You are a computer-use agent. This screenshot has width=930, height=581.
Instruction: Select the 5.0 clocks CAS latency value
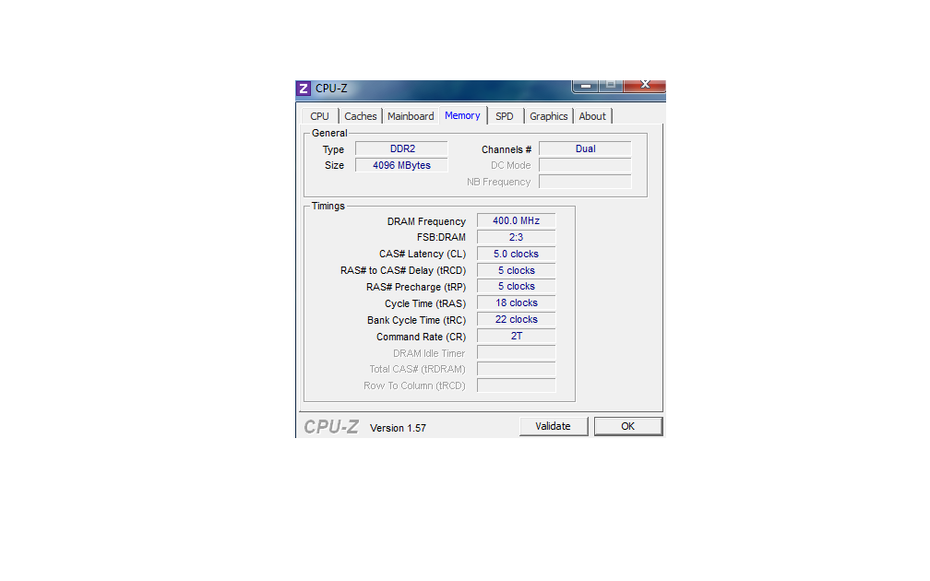pos(516,254)
